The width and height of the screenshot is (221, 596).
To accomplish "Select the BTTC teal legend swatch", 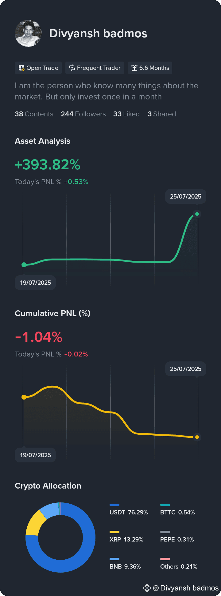I will (165, 505).
